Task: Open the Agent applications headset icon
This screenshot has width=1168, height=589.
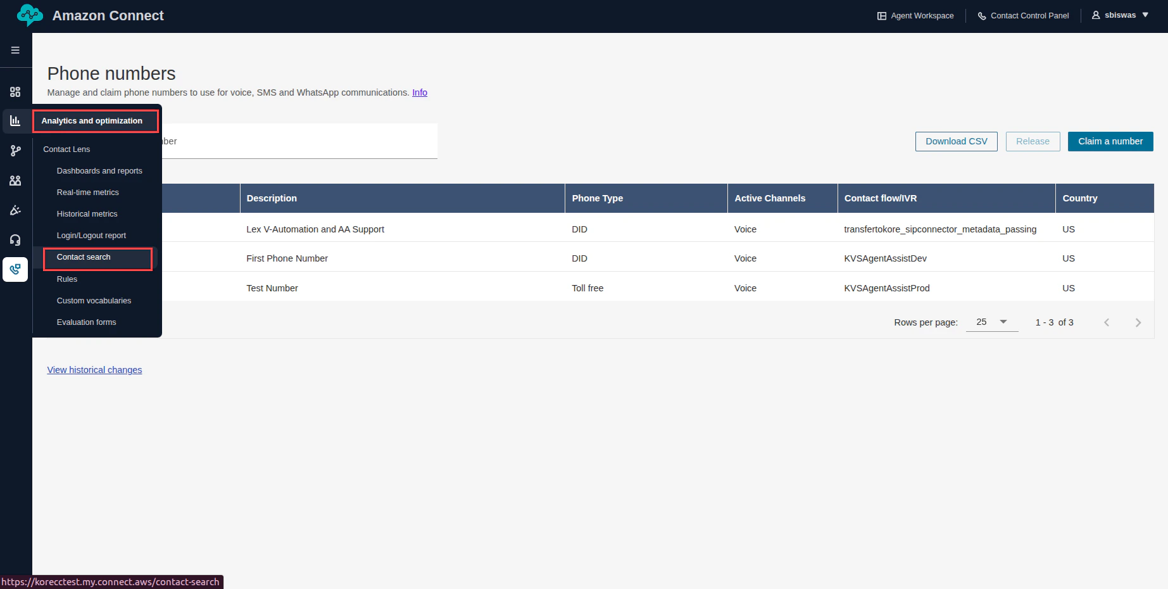Action: point(15,239)
